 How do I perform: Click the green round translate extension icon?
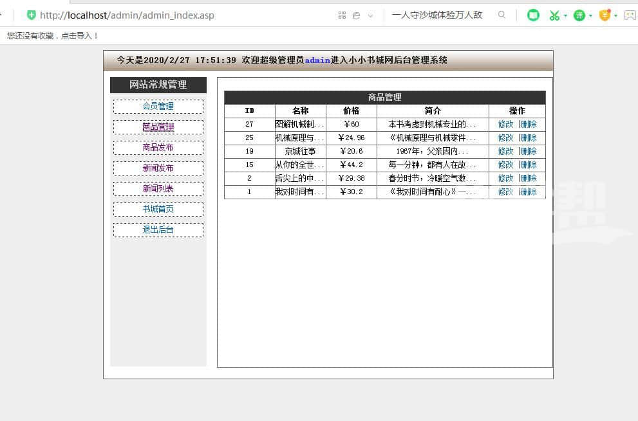(579, 15)
